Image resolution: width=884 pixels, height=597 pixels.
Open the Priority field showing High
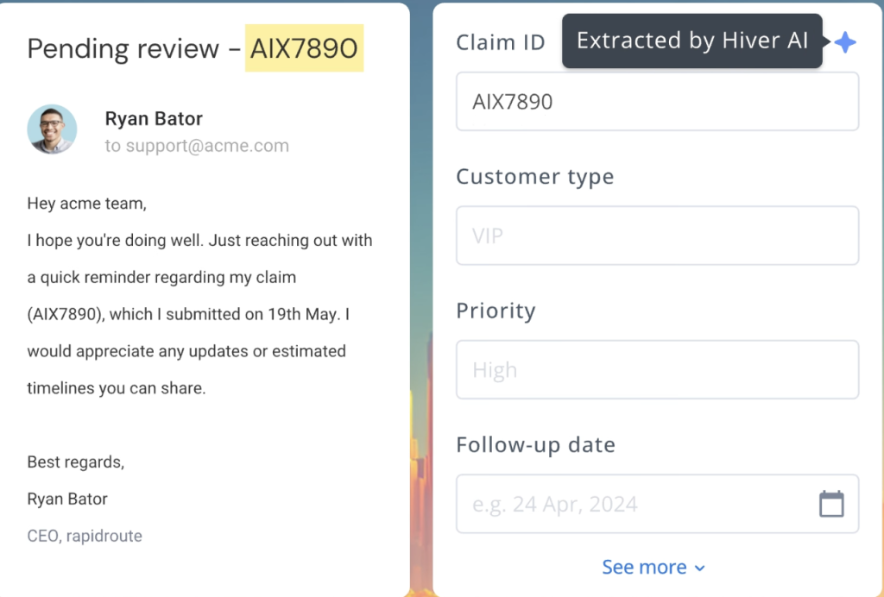tap(657, 370)
